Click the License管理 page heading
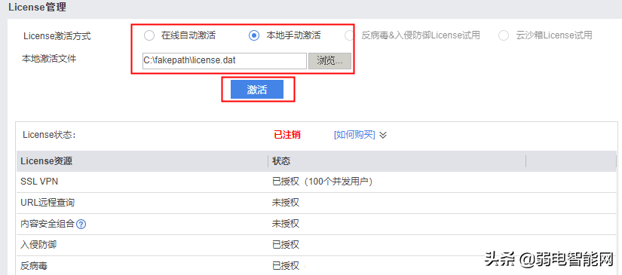Image resolution: width=622 pixels, height=275 pixels. click(x=37, y=7)
